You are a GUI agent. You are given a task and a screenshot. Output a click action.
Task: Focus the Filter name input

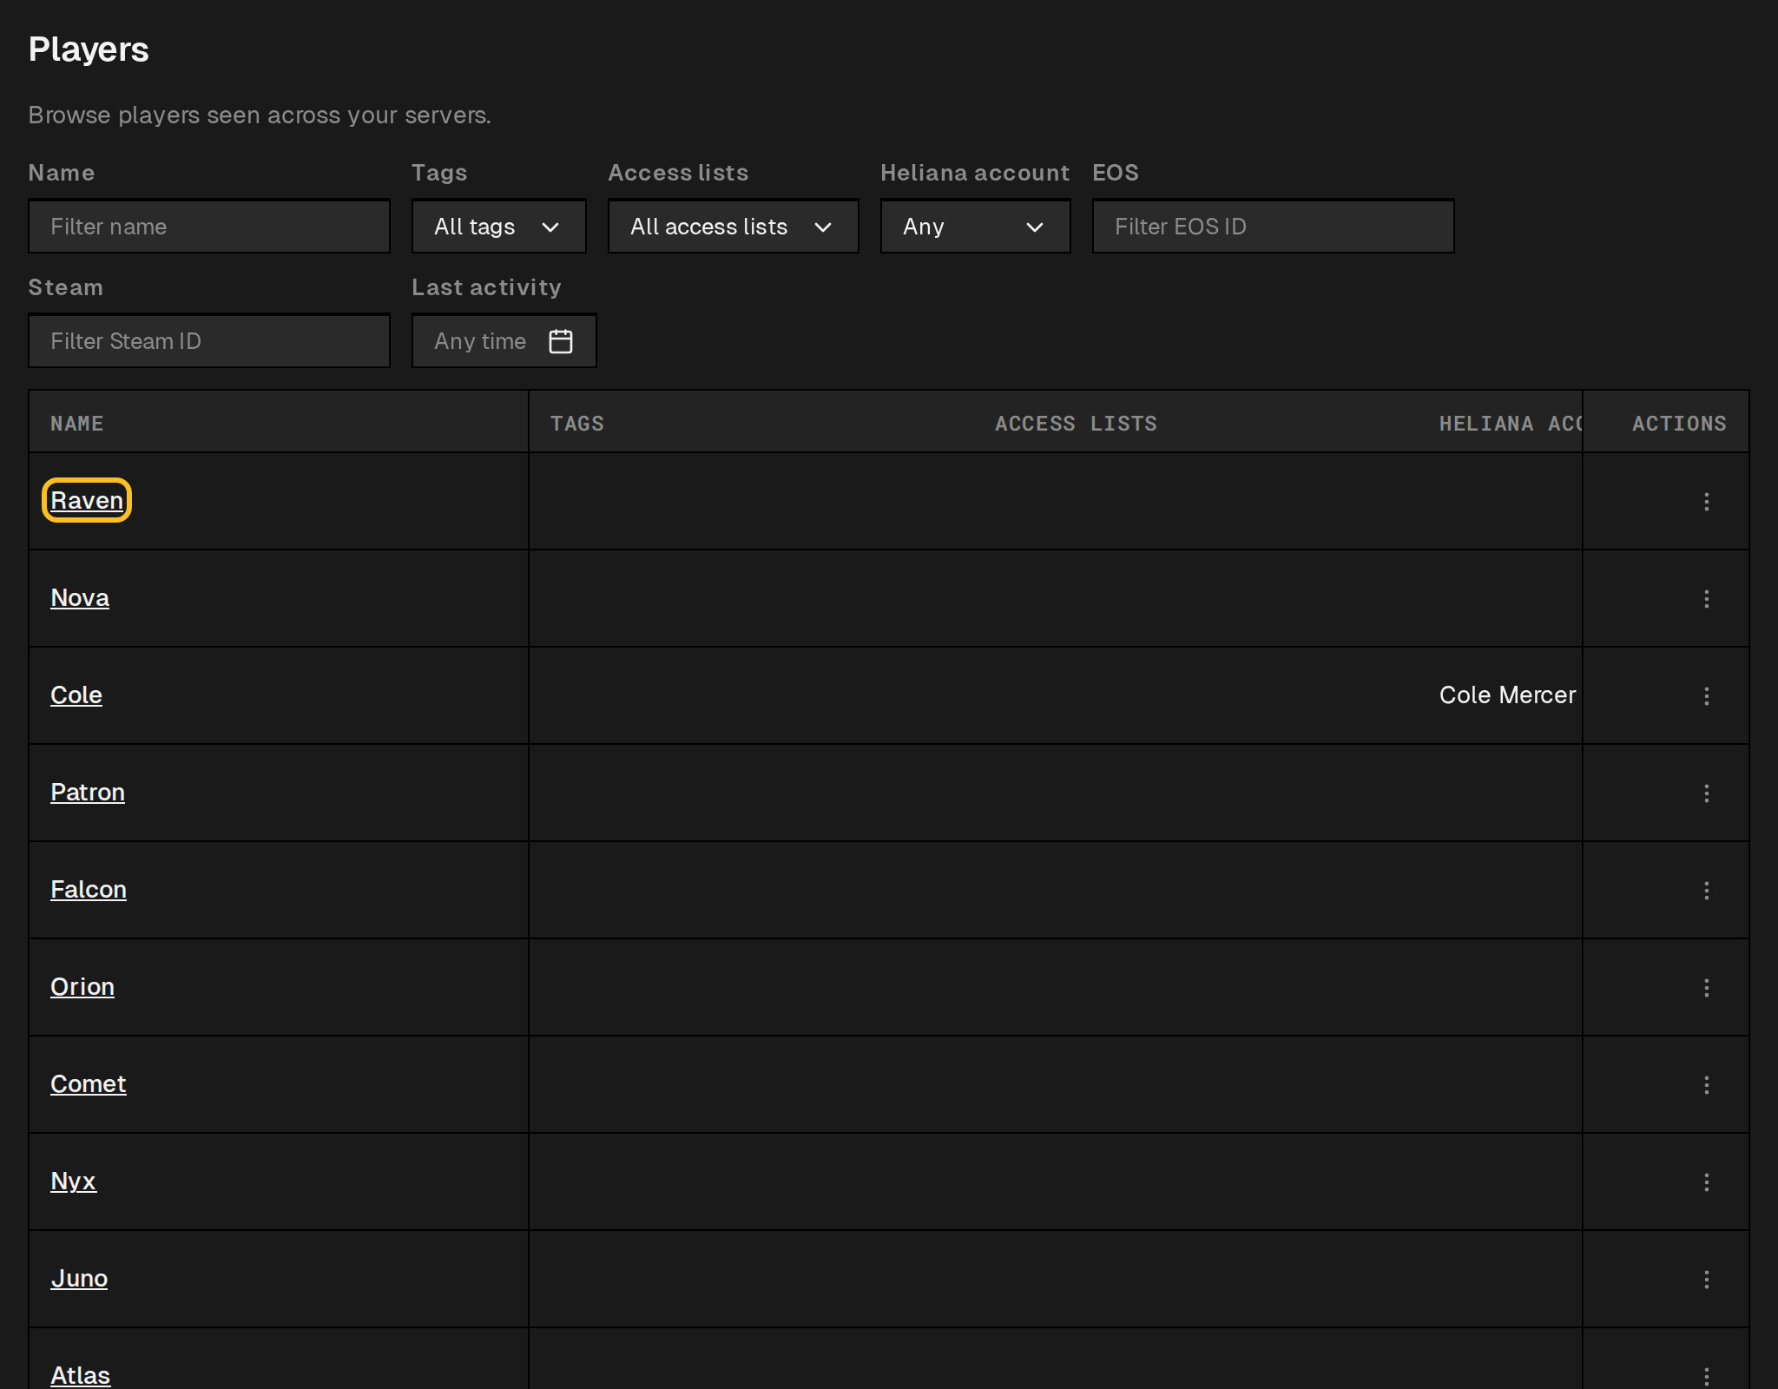(x=209, y=227)
